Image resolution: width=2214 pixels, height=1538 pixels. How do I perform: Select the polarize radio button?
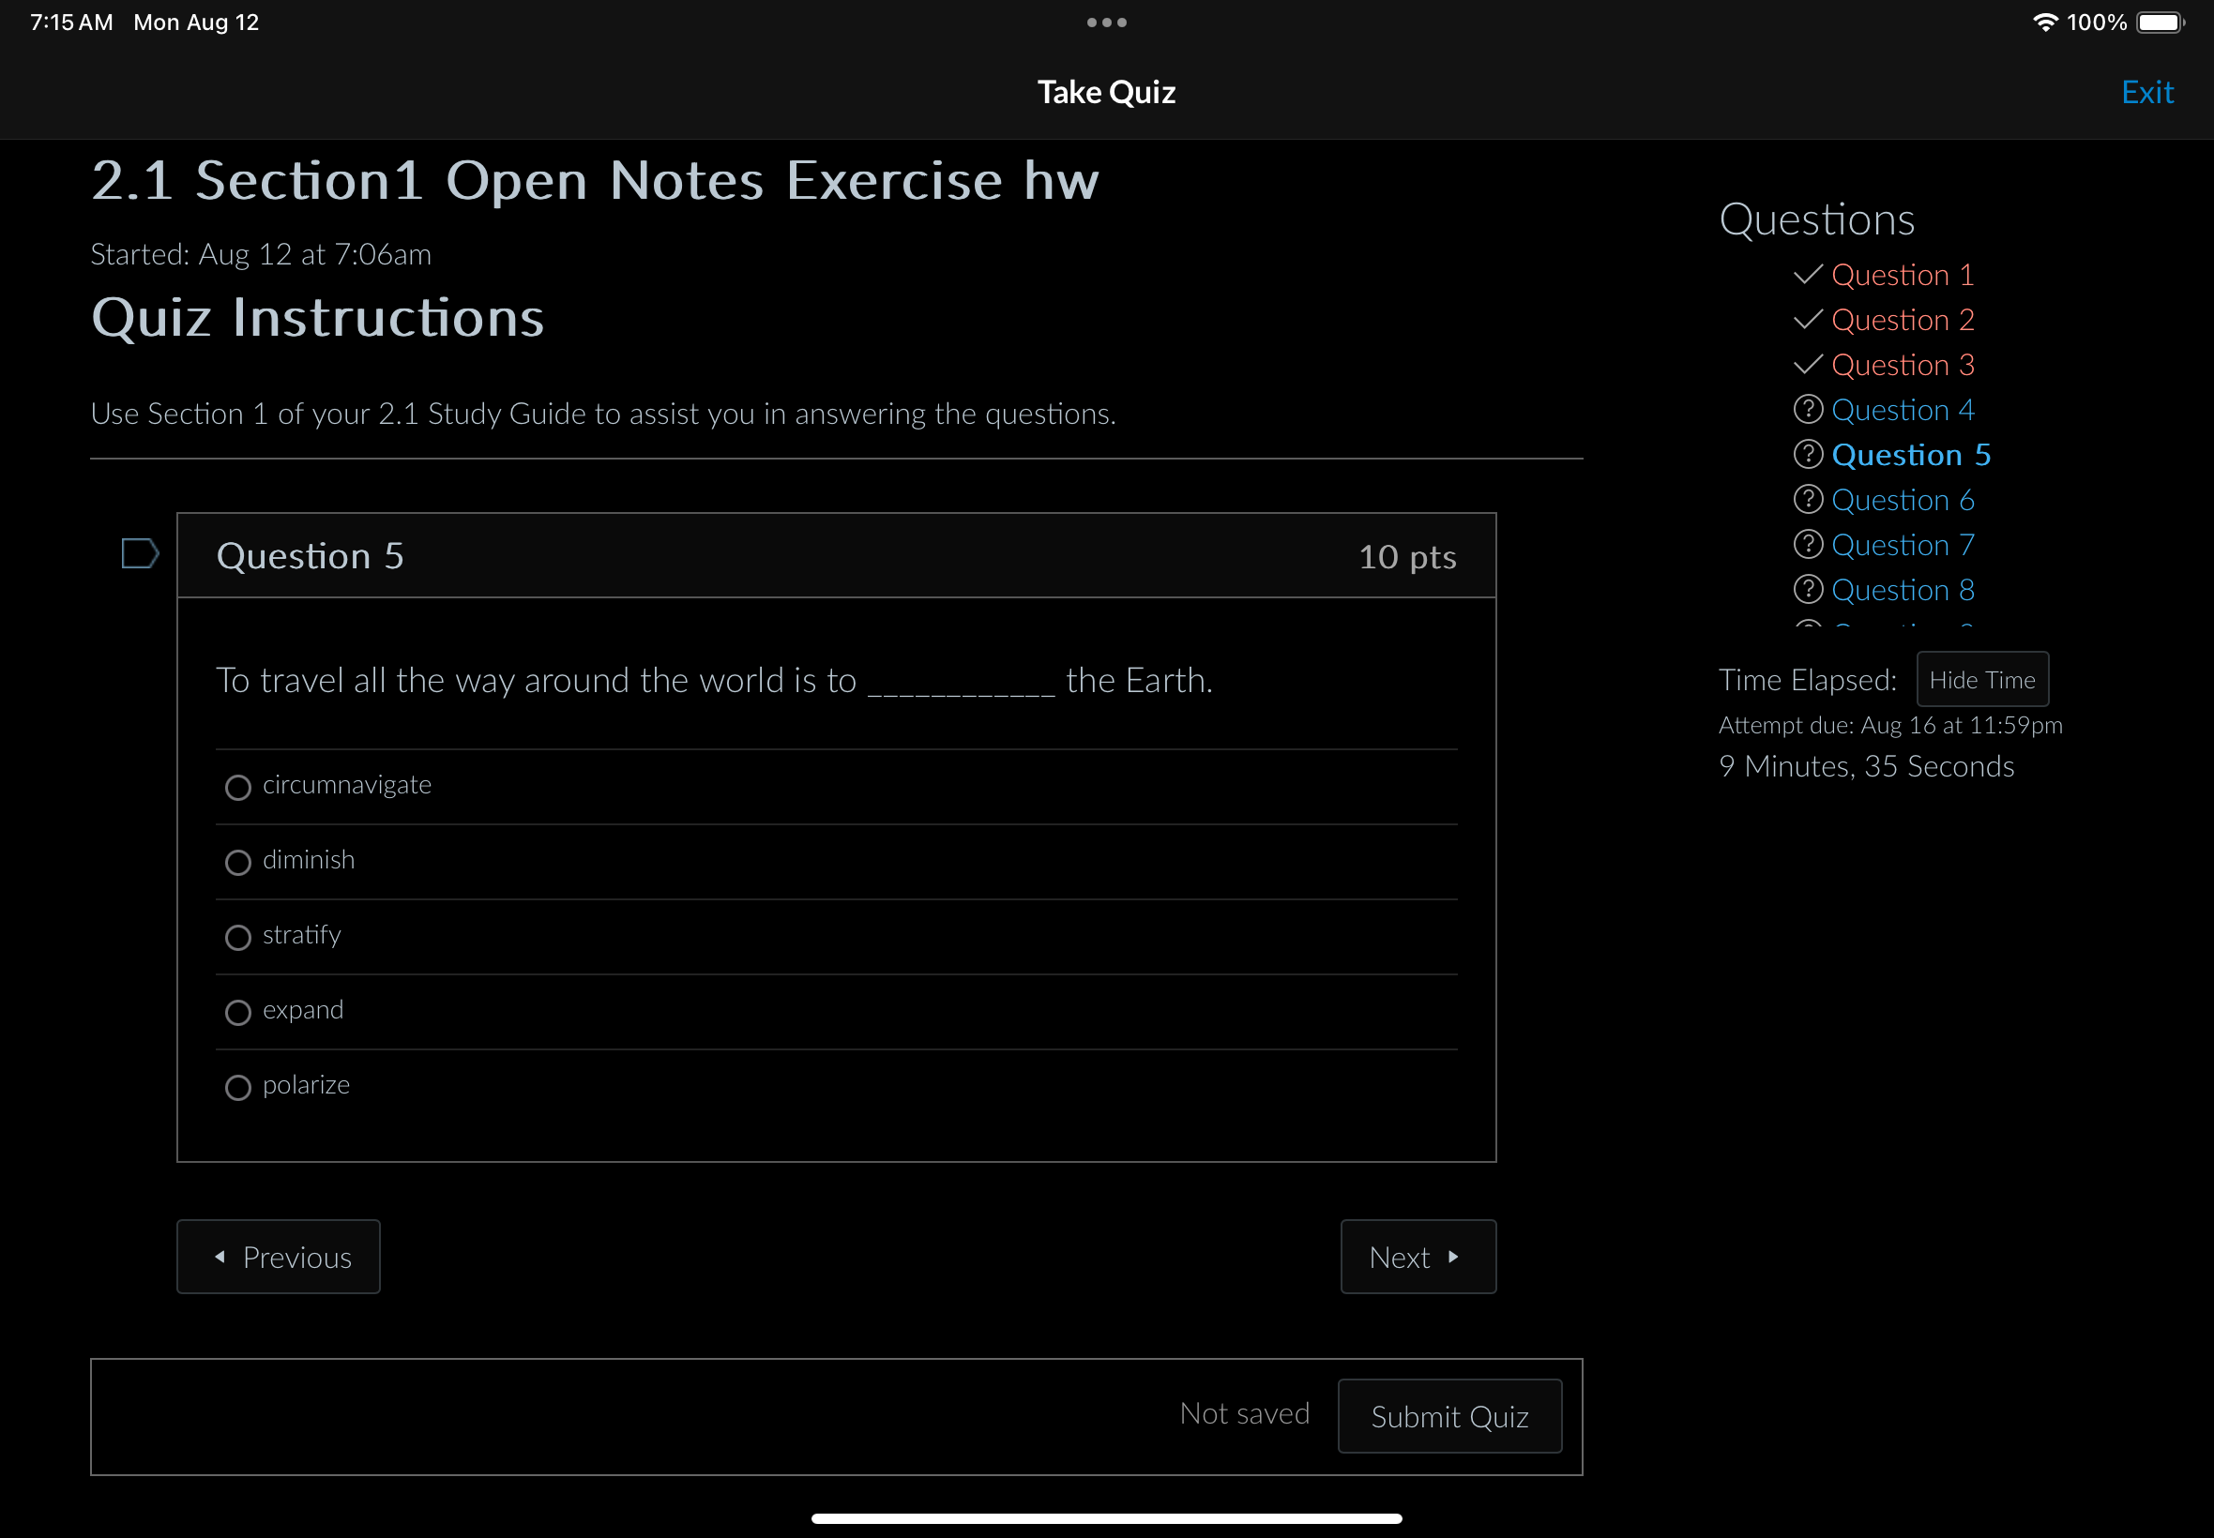(x=239, y=1086)
